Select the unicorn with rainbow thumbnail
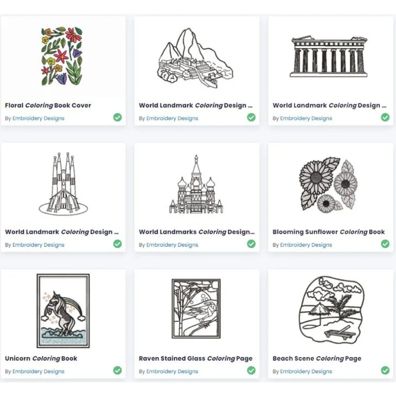Screen dimensions: 396x396 tap(63, 311)
